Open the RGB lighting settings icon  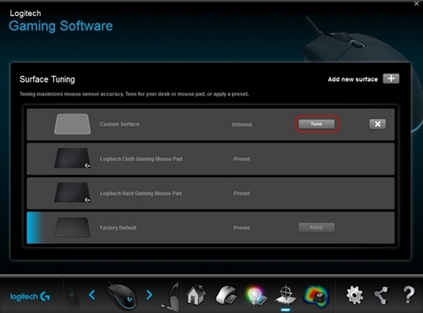[256, 295]
